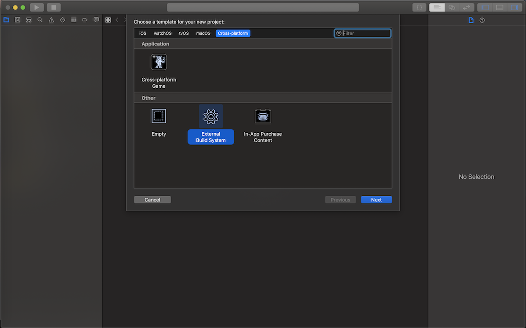
Task: Open the Report navigator speech-bubble icon
Action: point(96,20)
